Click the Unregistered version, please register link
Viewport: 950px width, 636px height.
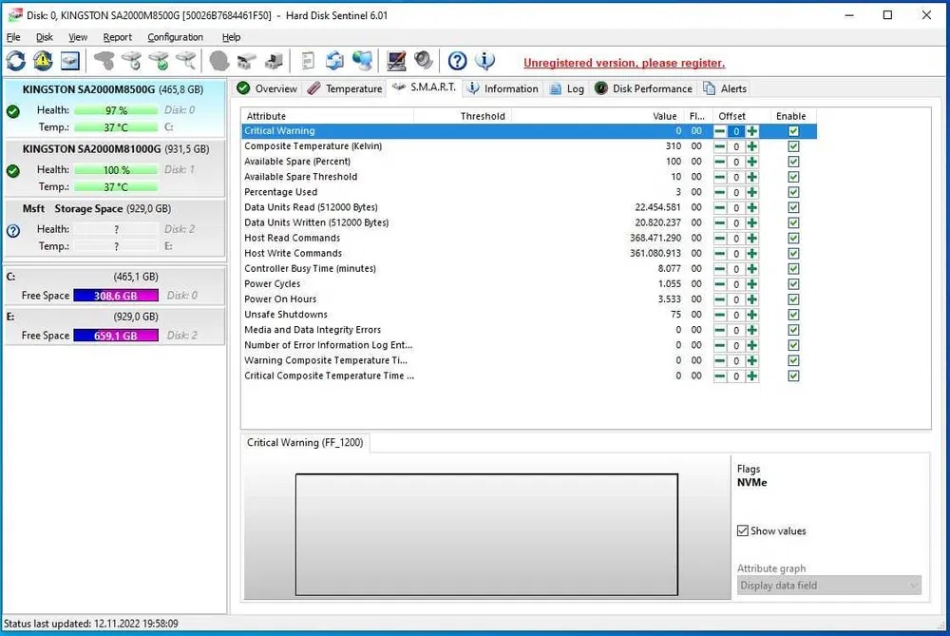coord(624,63)
